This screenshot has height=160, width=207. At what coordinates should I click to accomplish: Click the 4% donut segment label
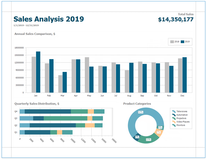click(x=160, y=127)
